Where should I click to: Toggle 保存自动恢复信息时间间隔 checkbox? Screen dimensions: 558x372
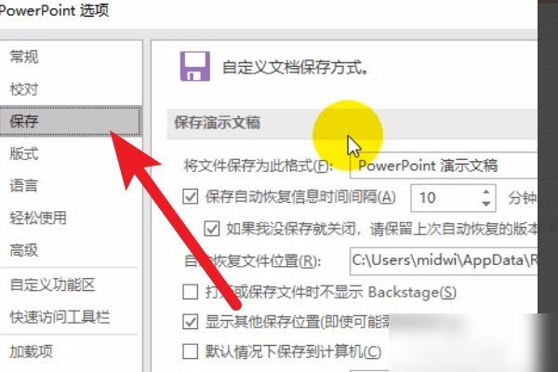tap(191, 196)
